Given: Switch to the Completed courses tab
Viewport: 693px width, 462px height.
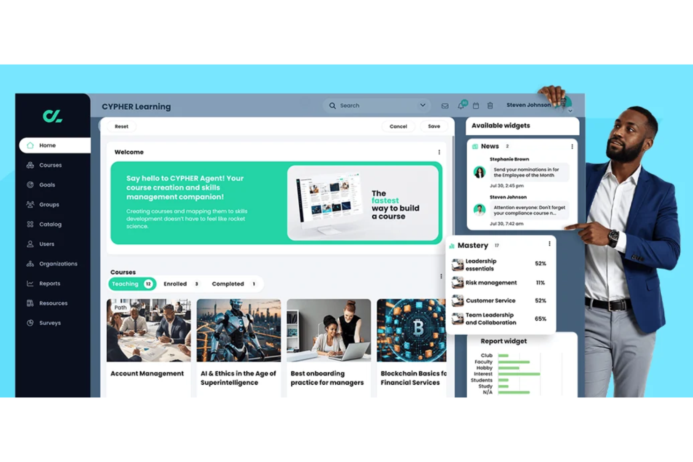Looking at the screenshot, I should point(228,284).
